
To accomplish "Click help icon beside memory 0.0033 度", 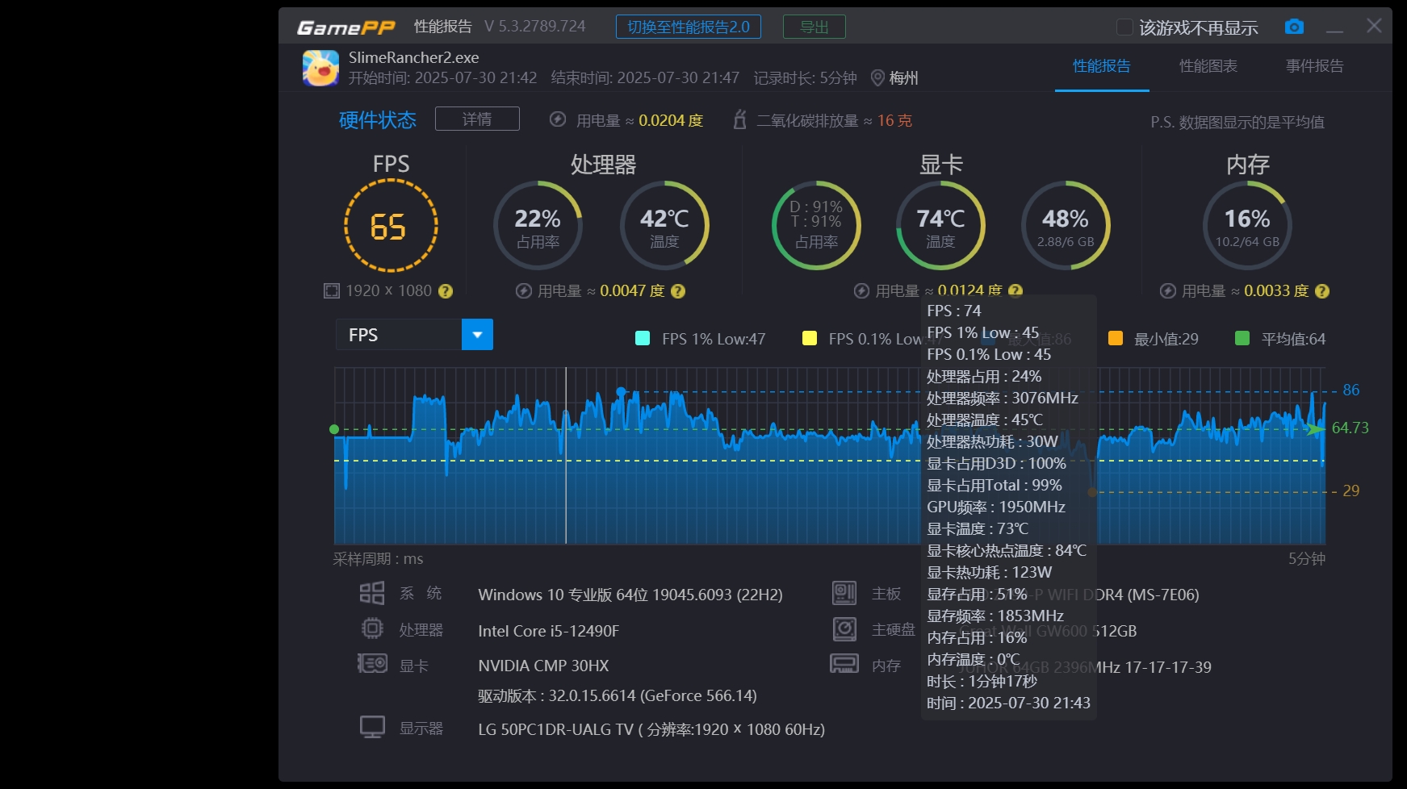I will click(x=1322, y=291).
